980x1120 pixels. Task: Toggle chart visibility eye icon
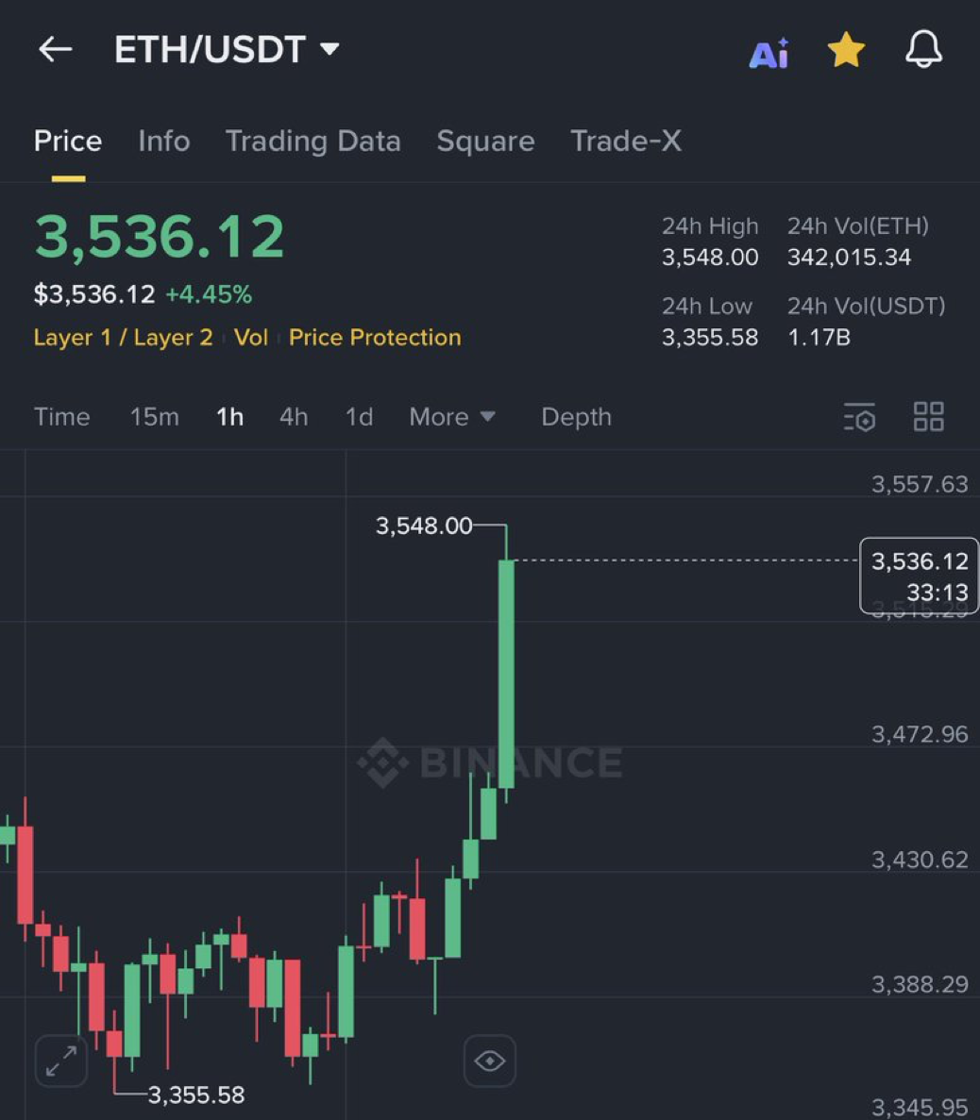coord(489,1061)
